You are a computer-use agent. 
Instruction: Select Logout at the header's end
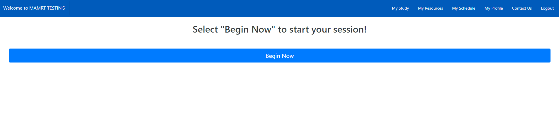[547, 8]
